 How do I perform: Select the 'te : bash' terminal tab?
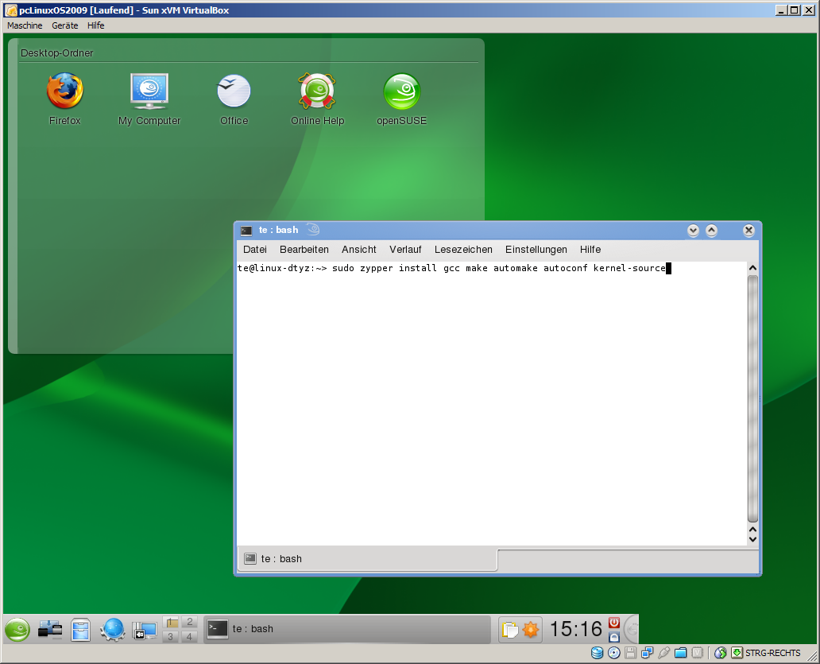368,559
